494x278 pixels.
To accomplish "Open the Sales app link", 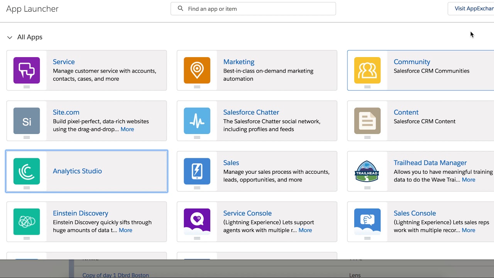I will (x=231, y=163).
